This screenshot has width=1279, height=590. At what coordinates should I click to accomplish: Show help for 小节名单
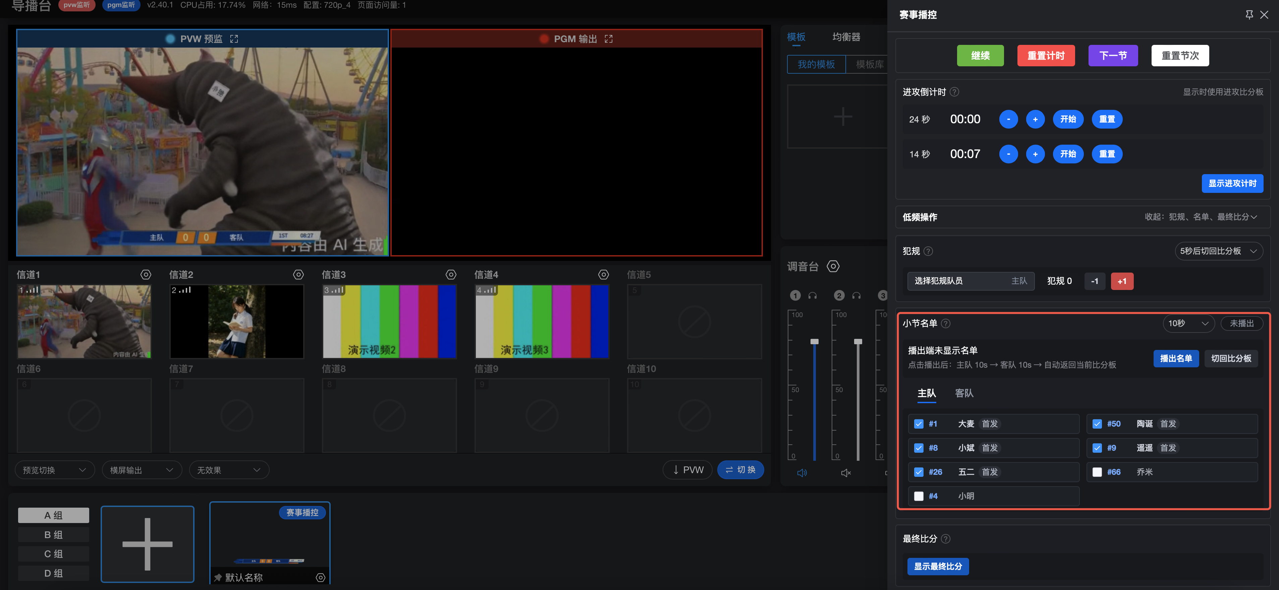coord(946,324)
